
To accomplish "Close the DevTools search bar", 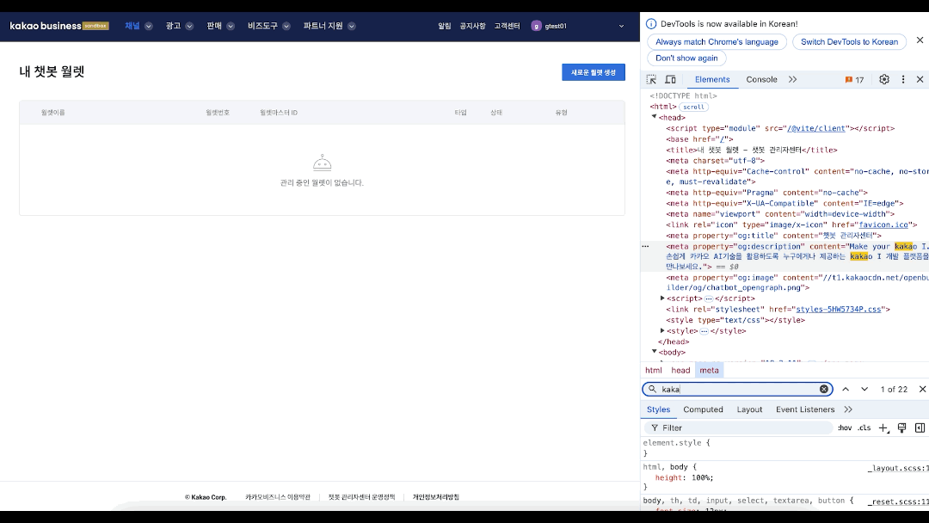I will pyautogui.click(x=922, y=389).
